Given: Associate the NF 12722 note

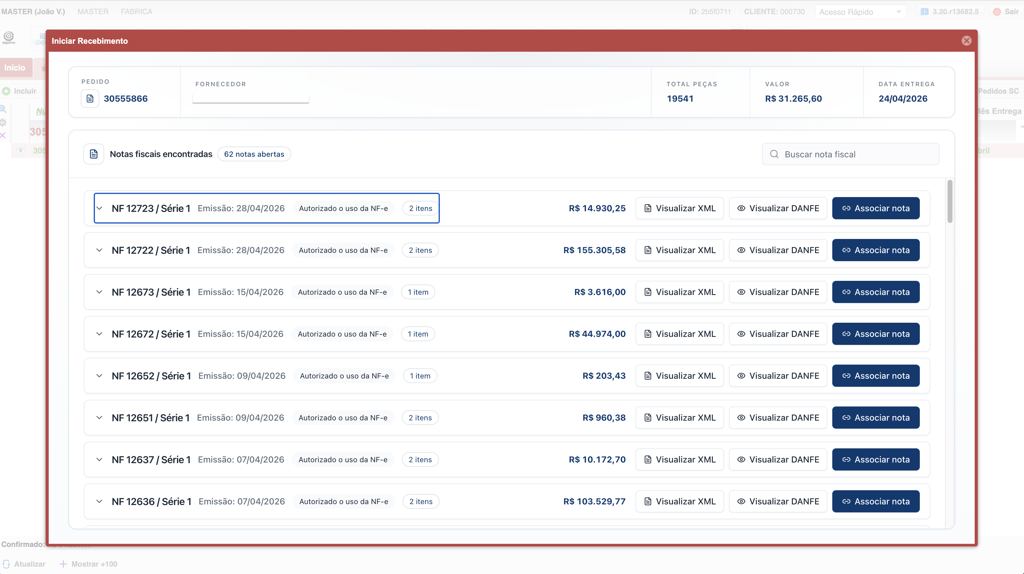Looking at the screenshot, I should [x=876, y=250].
